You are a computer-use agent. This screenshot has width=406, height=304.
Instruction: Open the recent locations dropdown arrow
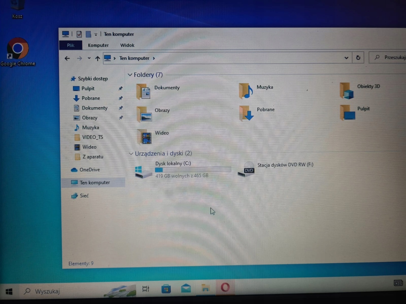click(x=89, y=58)
